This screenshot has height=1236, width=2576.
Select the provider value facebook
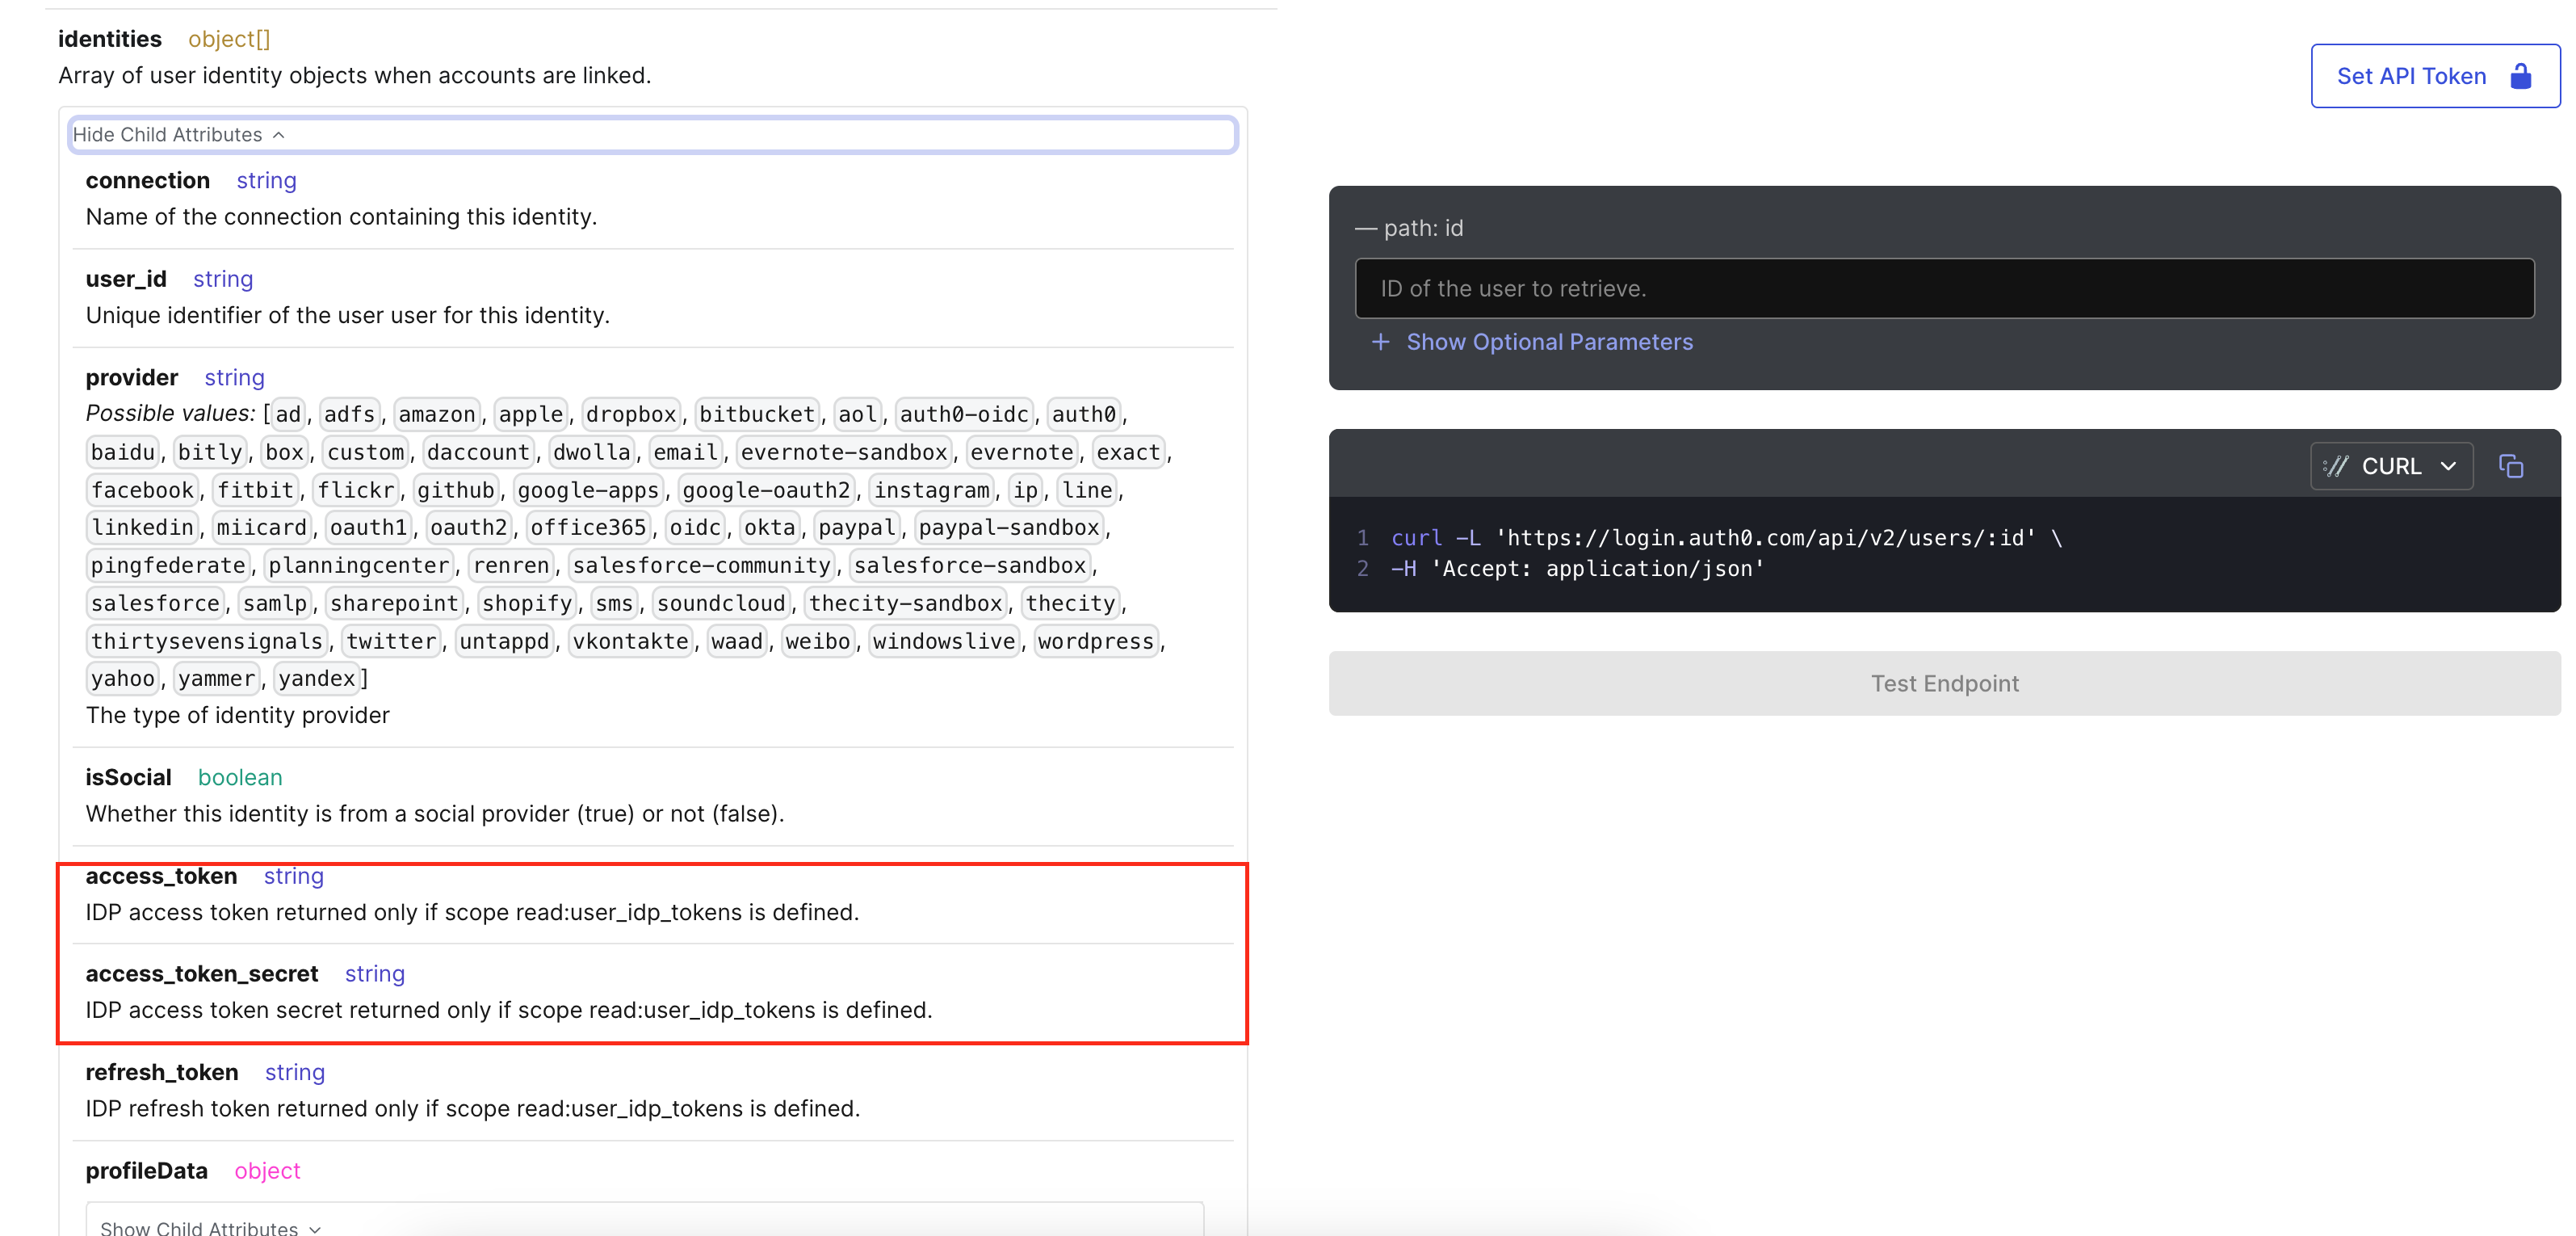[x=142, y=490]
